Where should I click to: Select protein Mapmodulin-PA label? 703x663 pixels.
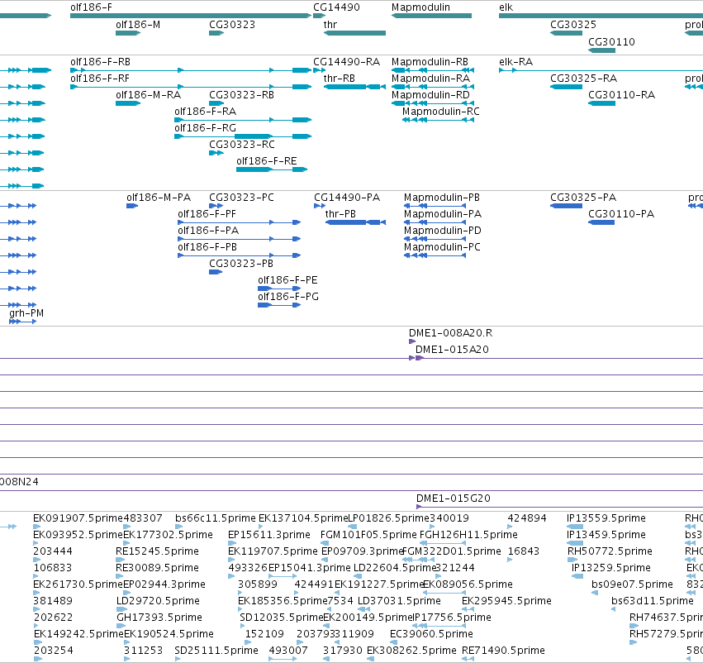pos(443,214)
